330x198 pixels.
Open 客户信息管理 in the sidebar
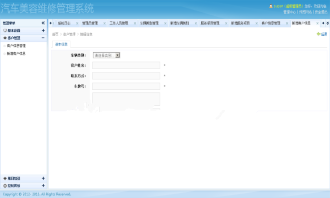tap(16, 46)
